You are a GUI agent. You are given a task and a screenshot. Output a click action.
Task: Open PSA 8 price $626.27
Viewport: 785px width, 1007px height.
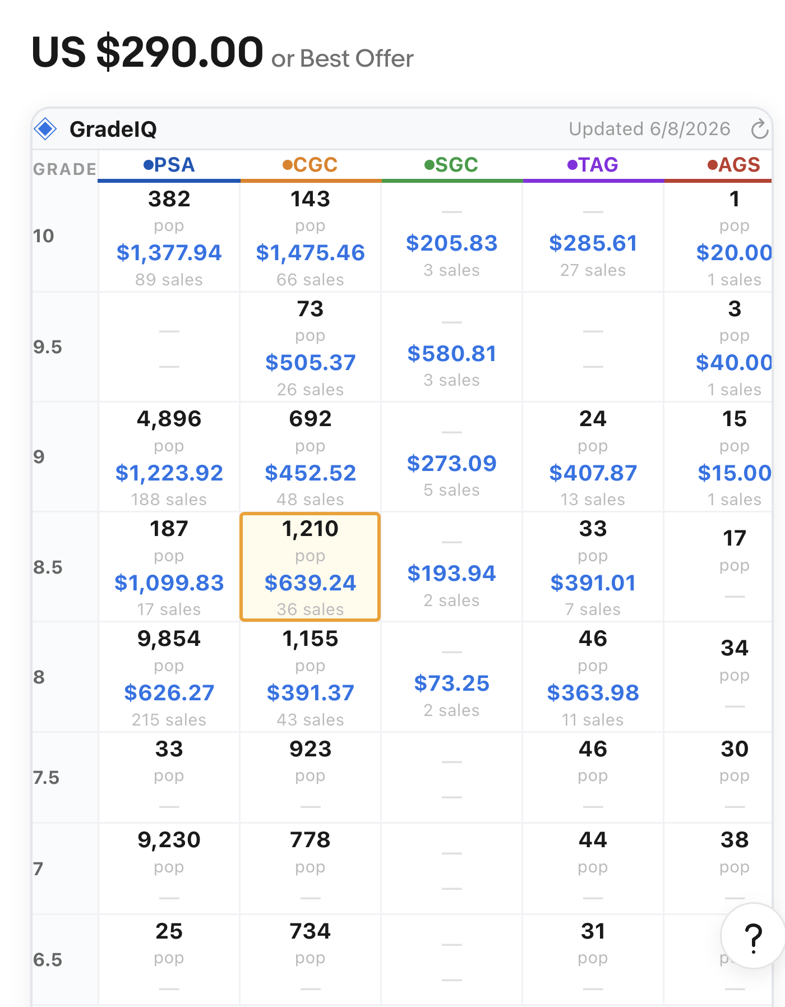click(x=169, y=693)
